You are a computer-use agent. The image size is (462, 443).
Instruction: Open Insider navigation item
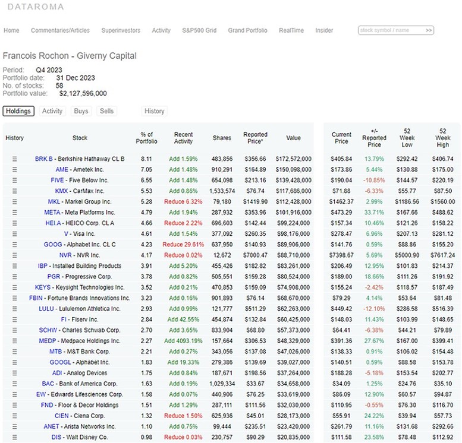point(324,30)
